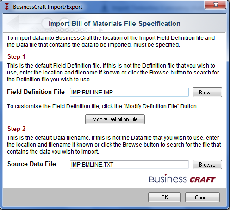
Task: Click the Field Definition File label
Action: (x=36, y=92)
